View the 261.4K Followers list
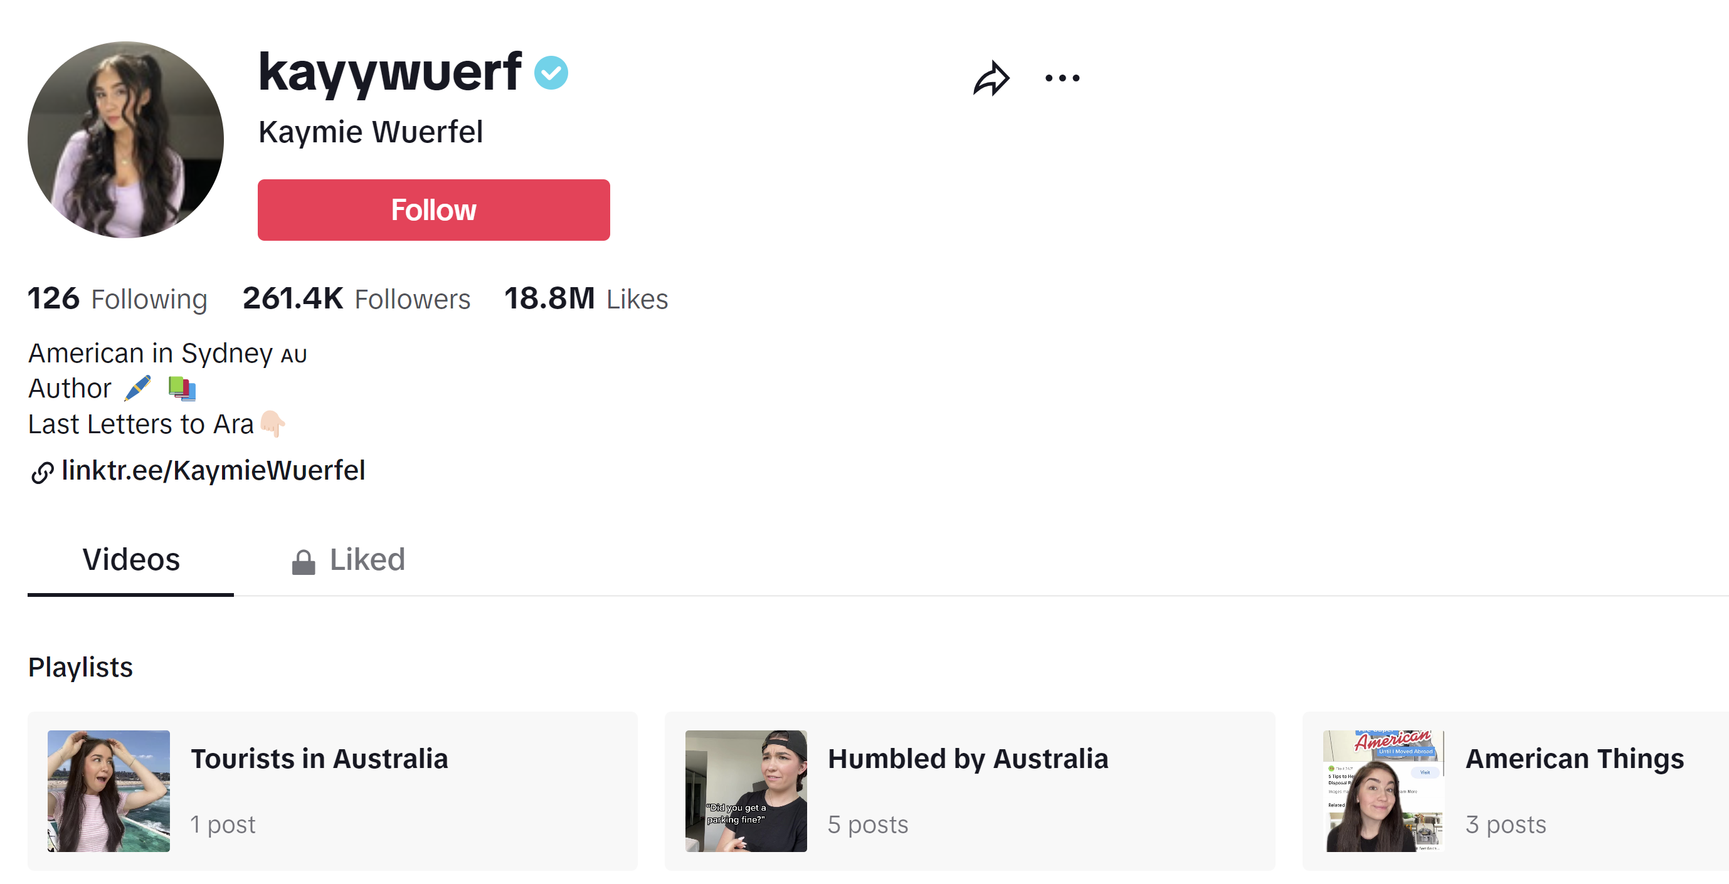The height and width of the screenshot is (884, 1729). point(356,298)
